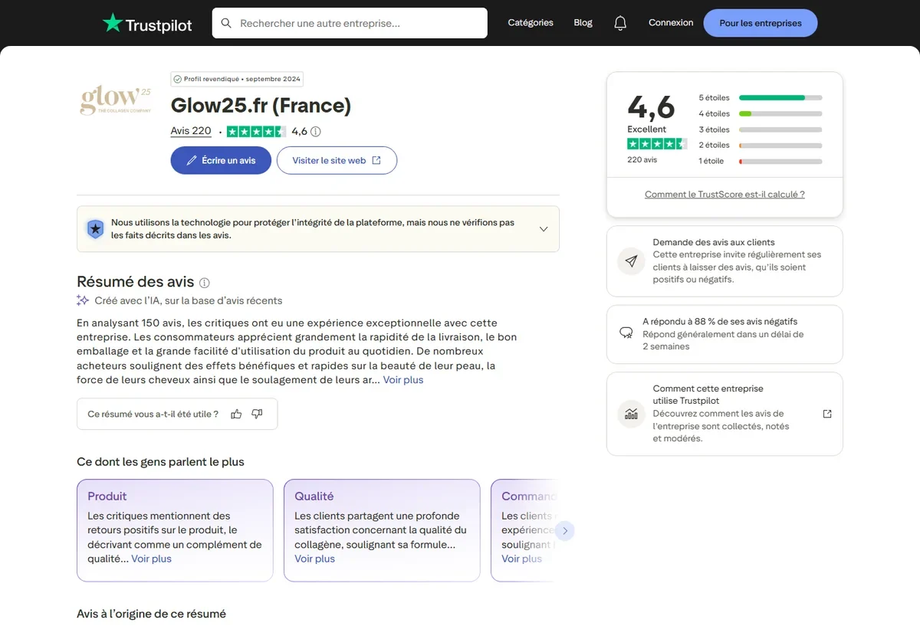Click the 5 étoiles progress bar
Image resolution: width=920 pixels, height=626 pixels.
[x=780, y=98]
